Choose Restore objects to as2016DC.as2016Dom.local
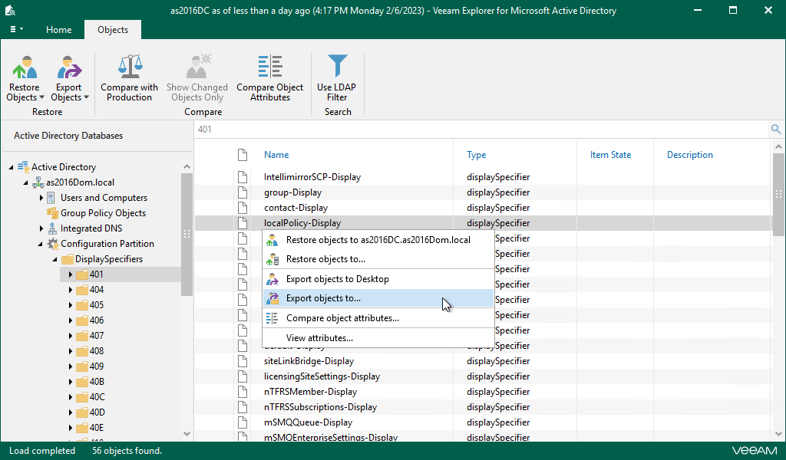Viewport: 786px width, 460px height. (378, 240)
